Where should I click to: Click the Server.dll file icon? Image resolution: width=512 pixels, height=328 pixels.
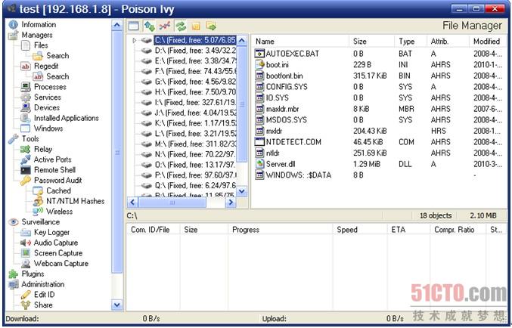[x=259, y=164]
